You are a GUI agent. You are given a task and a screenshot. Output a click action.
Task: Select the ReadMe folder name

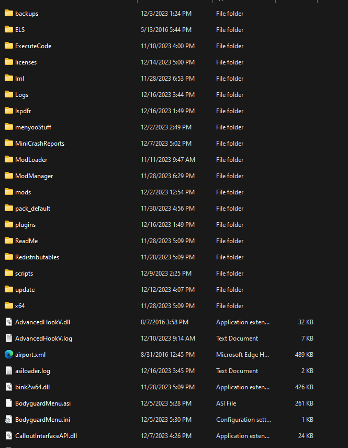[26, 241]
